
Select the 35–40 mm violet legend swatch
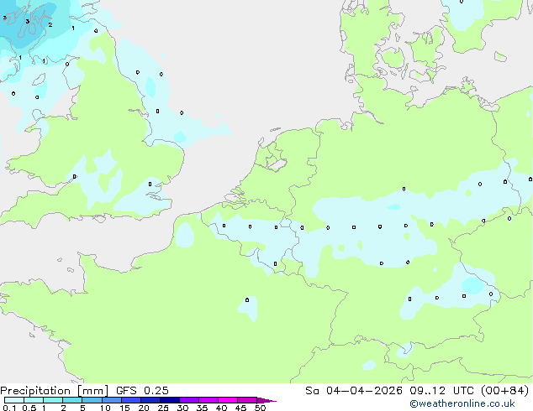(x=208, y=400)
